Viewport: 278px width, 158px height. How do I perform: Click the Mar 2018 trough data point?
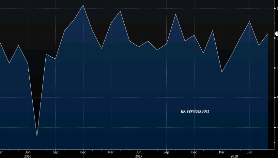(x=222, y=72)
